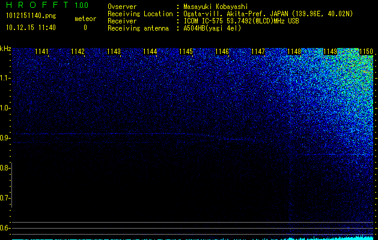This screenshot has height=240, width=378.
Task: Click the ICOM IC-575 53.7492 MHz USB text
Action: point(241,21)
